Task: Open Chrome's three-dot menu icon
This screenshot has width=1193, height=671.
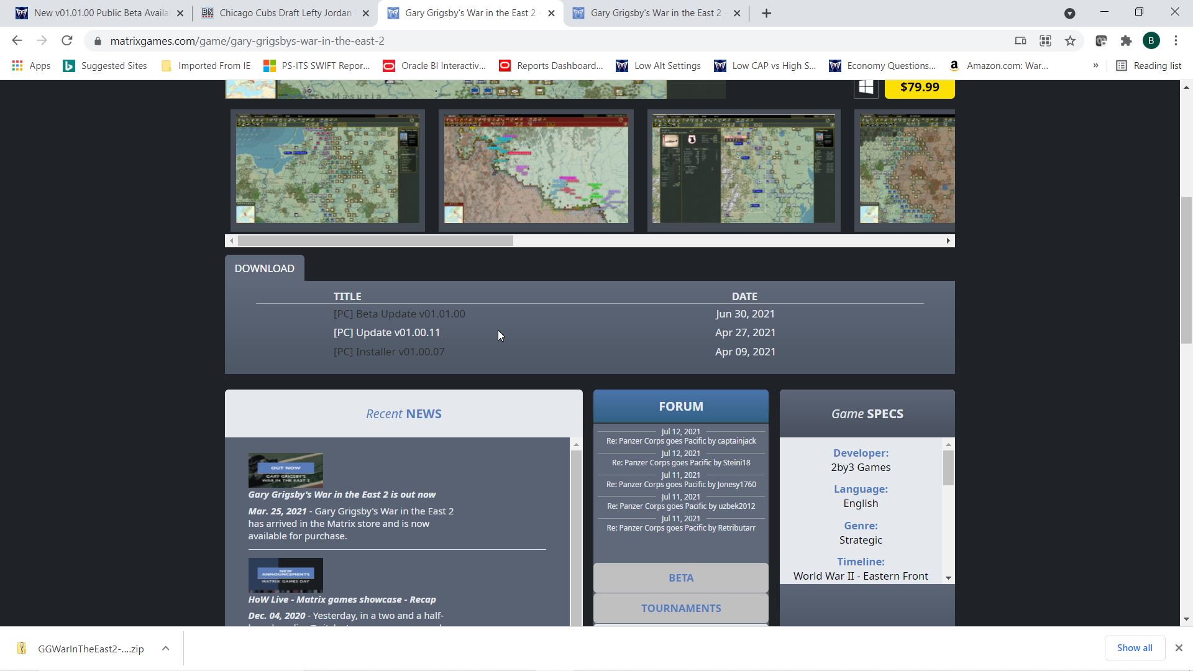Action: pyautogui.click(x=1176, y=41)
